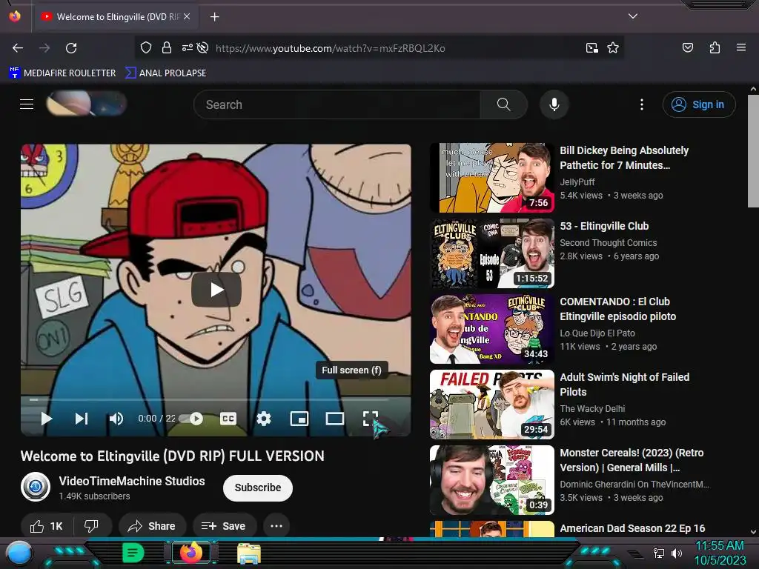
Task: Open Monster Cereals (2023) Retro Version thumbnail
Action: pos(492,480)
